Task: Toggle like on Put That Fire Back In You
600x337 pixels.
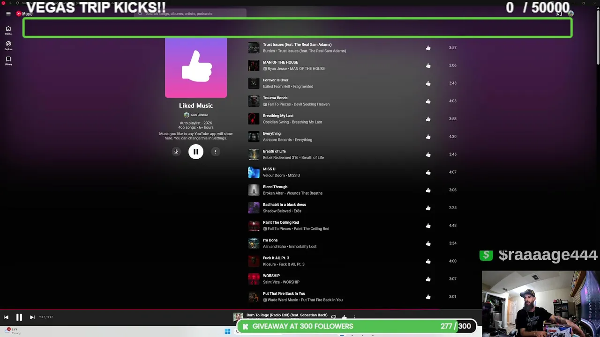Action: click(x=428, y=297)
